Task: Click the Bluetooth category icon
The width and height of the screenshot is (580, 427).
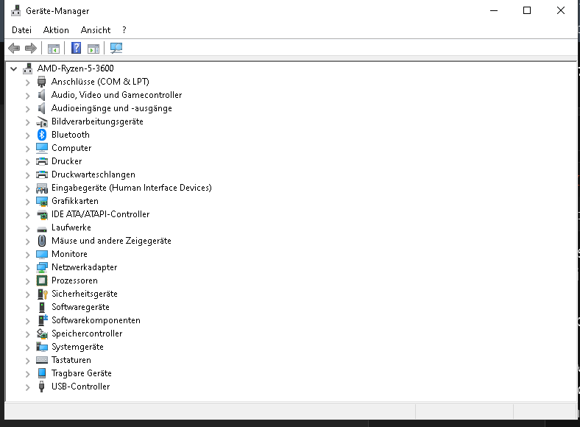Action: [42, 135]
